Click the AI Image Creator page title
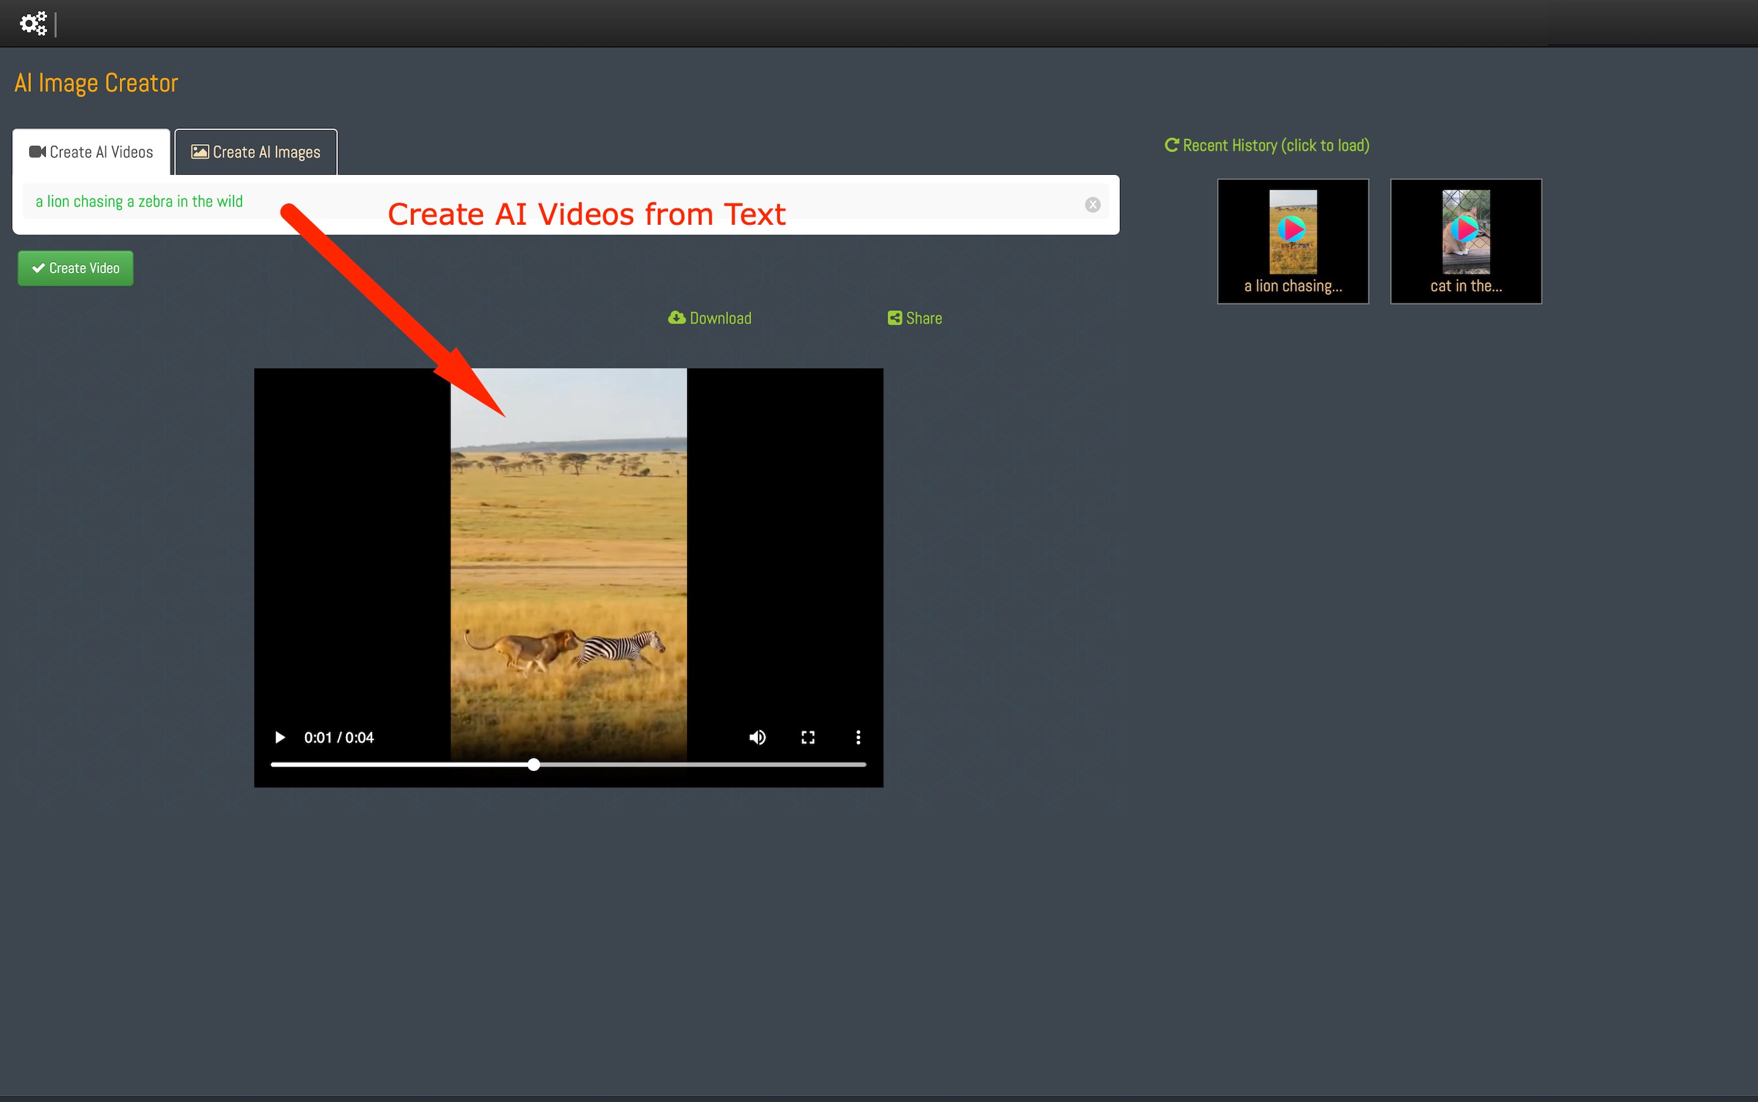This screenshot has width=1758, height=1102. [96, 83]
